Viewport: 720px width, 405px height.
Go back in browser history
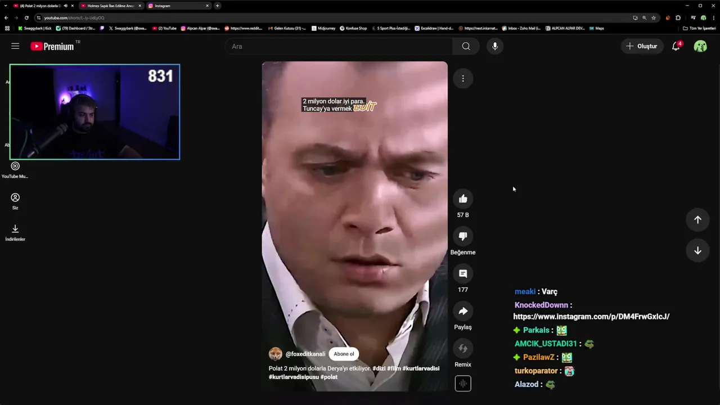6,17
